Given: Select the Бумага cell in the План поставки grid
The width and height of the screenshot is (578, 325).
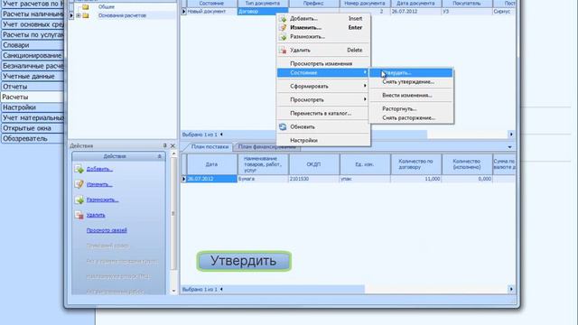Looking at the screenshot, I should tap(263, 179).
